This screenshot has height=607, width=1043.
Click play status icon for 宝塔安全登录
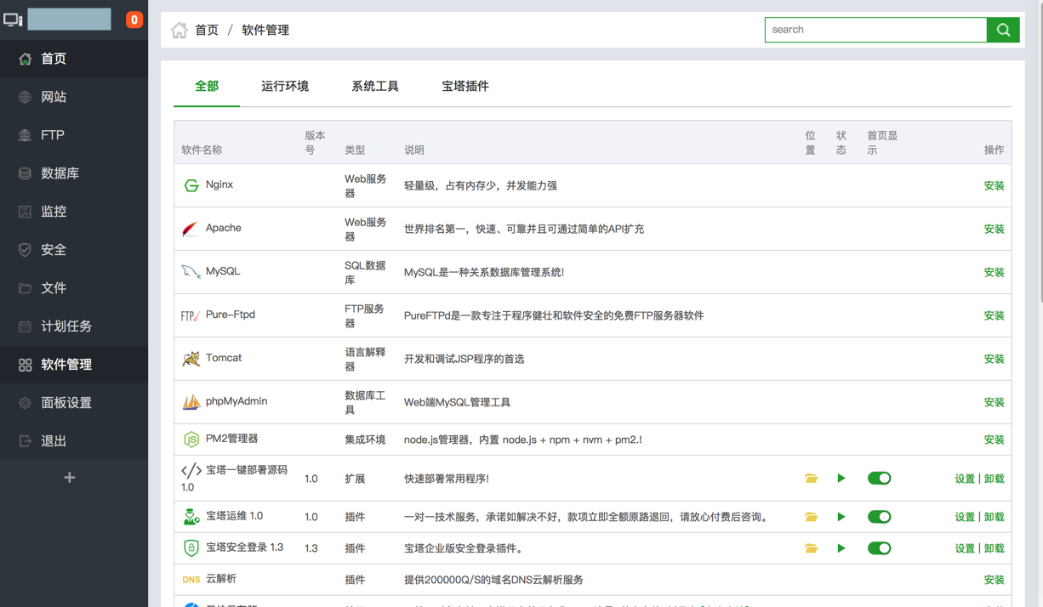click(x=841, y=548)
